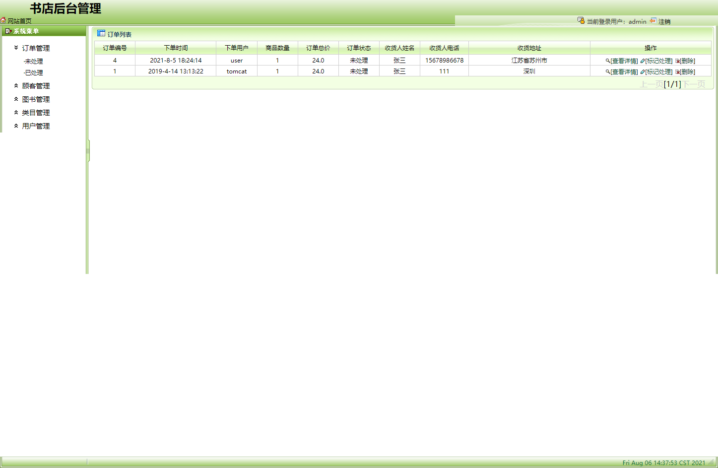
Task: Click the delete icon in the tomcat order row
Action: click(x=677, y=72)
